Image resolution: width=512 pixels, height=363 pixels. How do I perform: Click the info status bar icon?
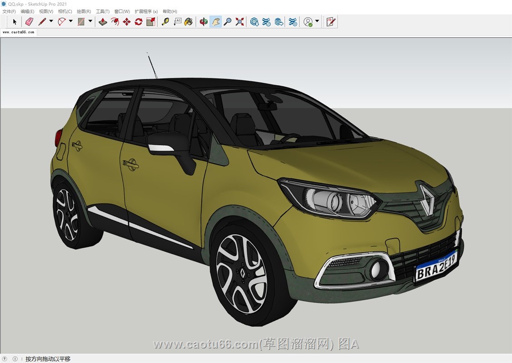[x=15, y=359]
